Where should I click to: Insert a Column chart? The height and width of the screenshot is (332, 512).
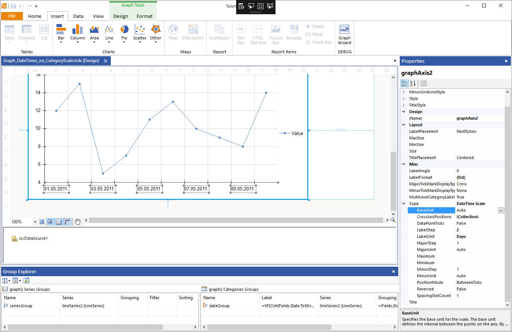click(78, 34)
